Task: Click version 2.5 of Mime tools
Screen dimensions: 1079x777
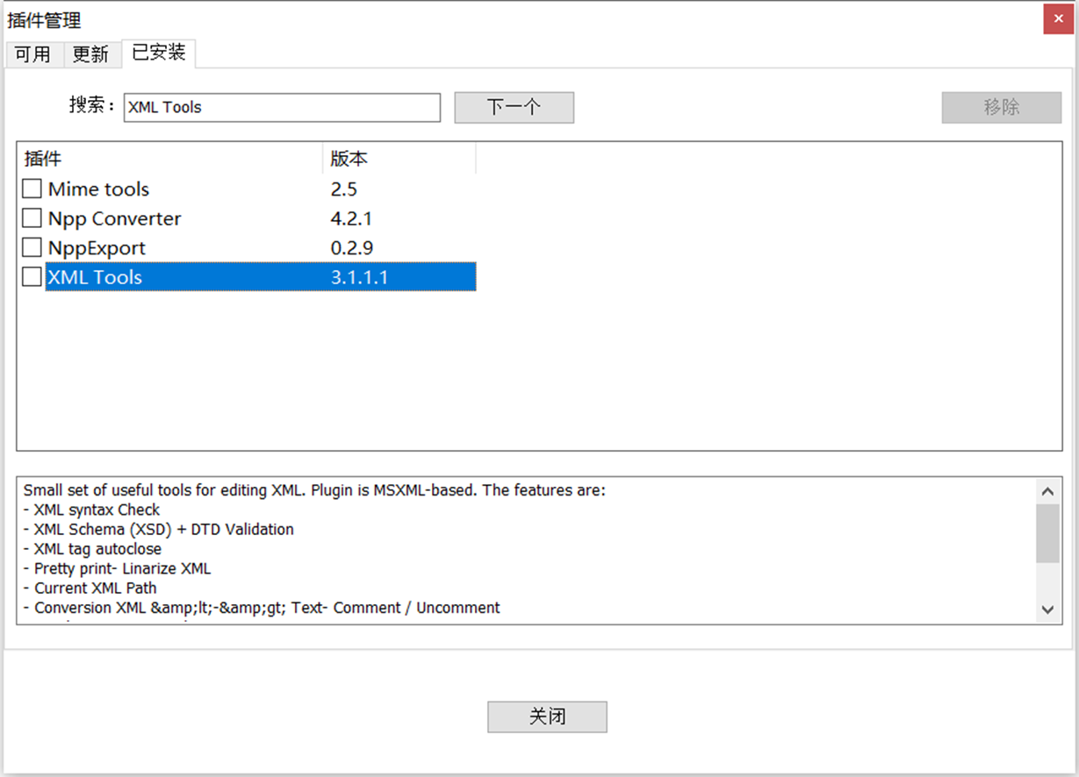Action: 344,189
